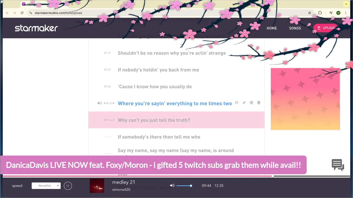Click the pink song progress bar

(137, 176)
